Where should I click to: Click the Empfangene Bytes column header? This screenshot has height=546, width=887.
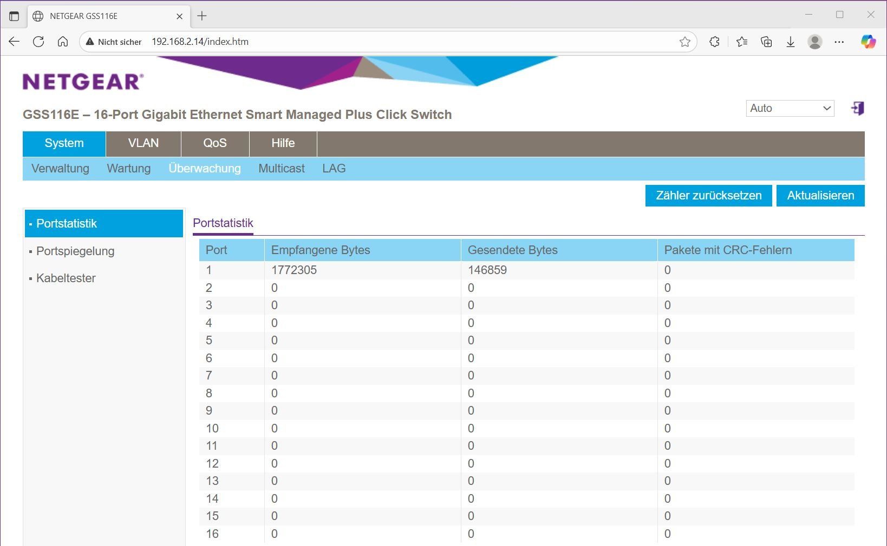[362, 250]
